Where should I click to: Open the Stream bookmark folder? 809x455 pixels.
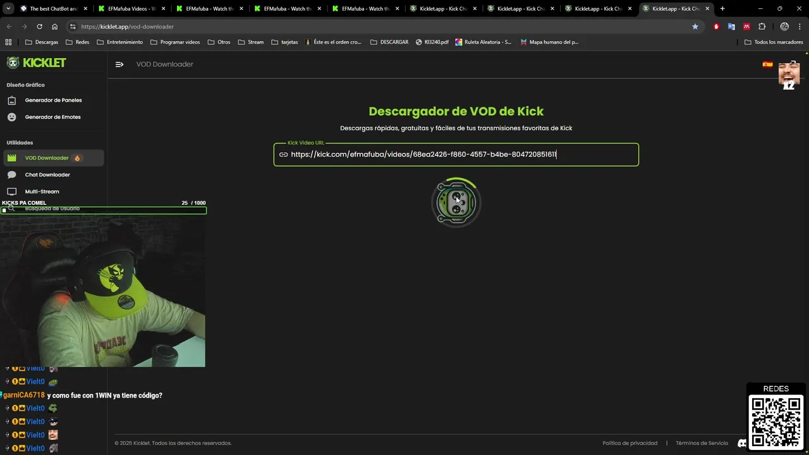tap(251, 42)
